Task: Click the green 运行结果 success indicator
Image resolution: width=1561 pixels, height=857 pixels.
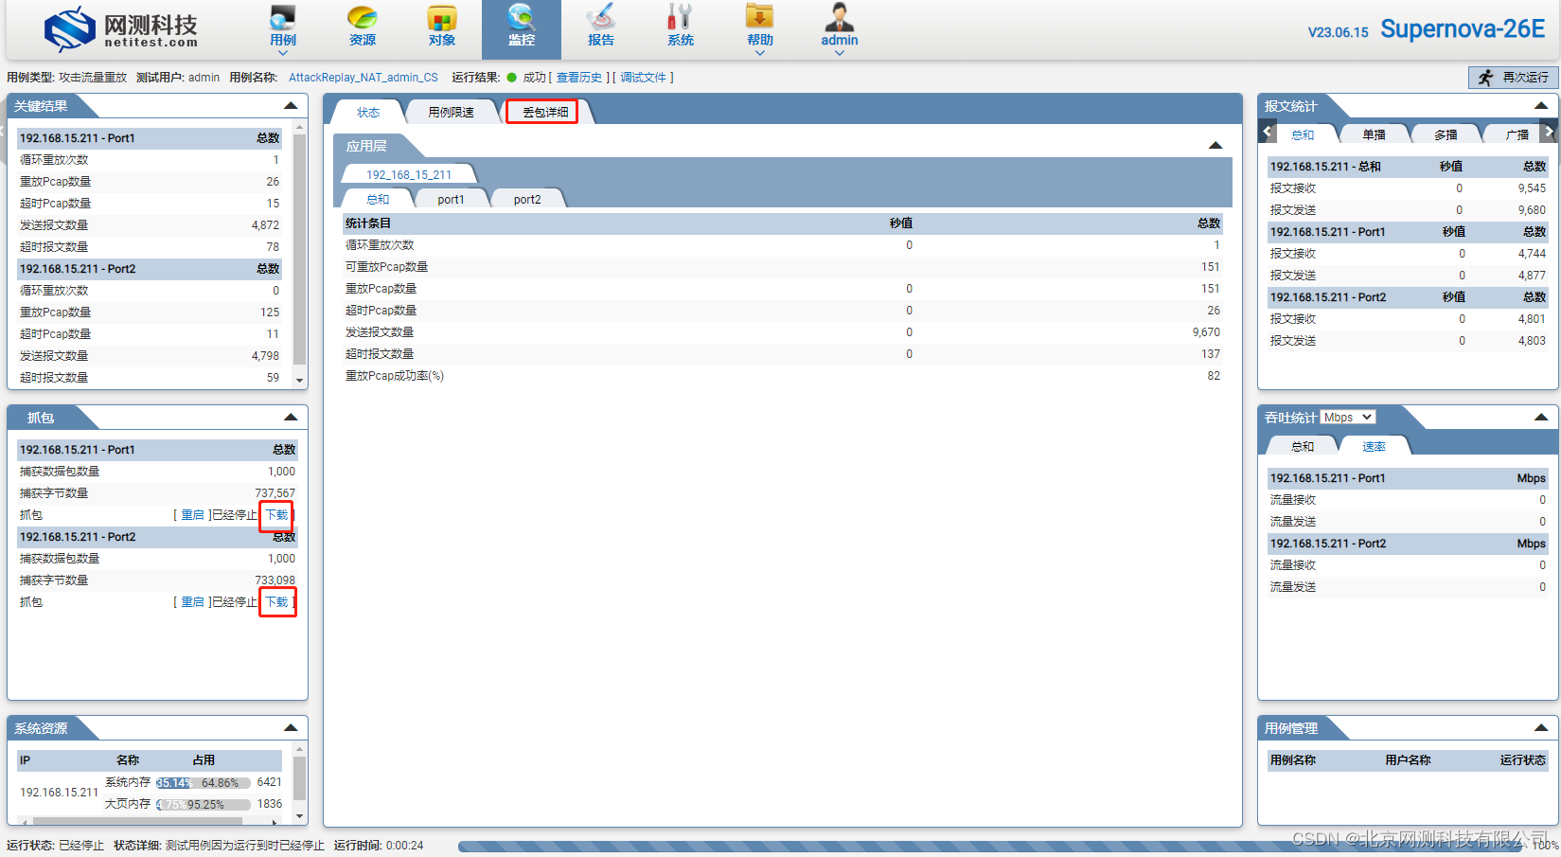Action: (x=512, y=78)
